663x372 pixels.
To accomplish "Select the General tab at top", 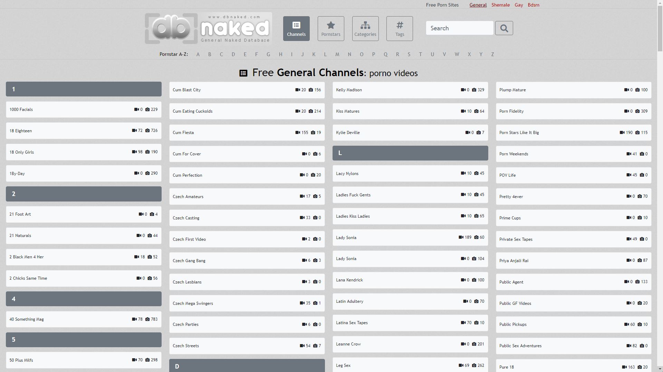I will pos(478,5).
